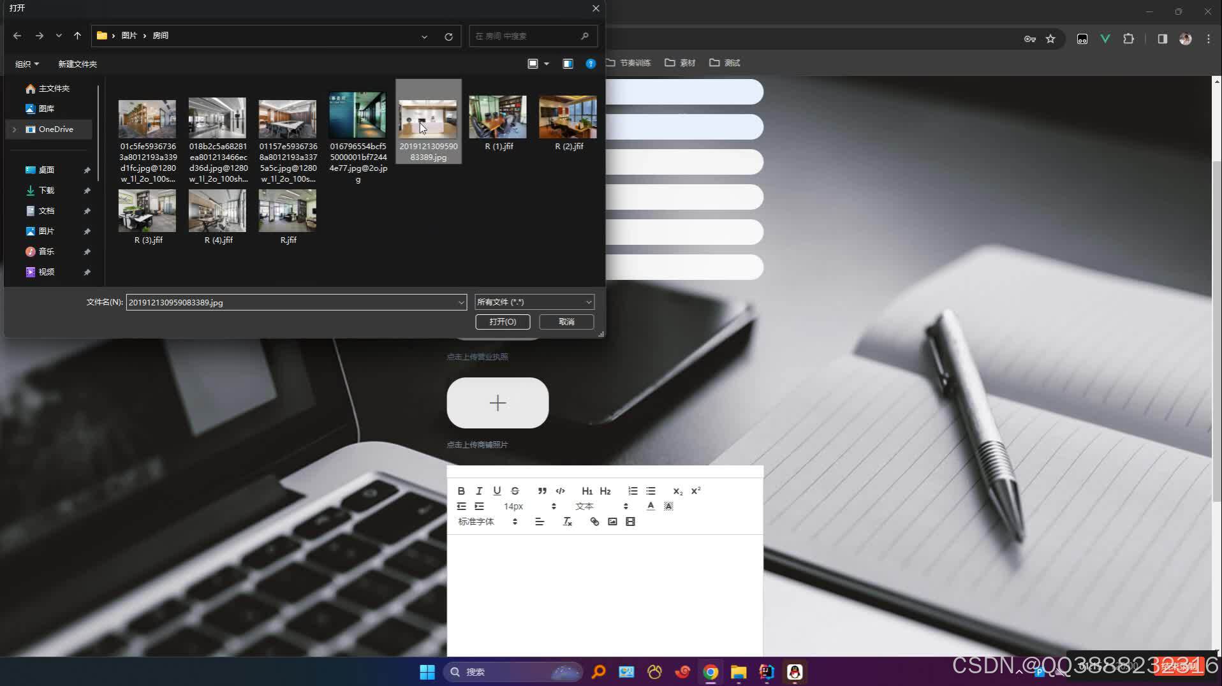Screen dimensions: 1222x686
Task: Open the recent locations dropdown arrow
Action: point(59,36)
